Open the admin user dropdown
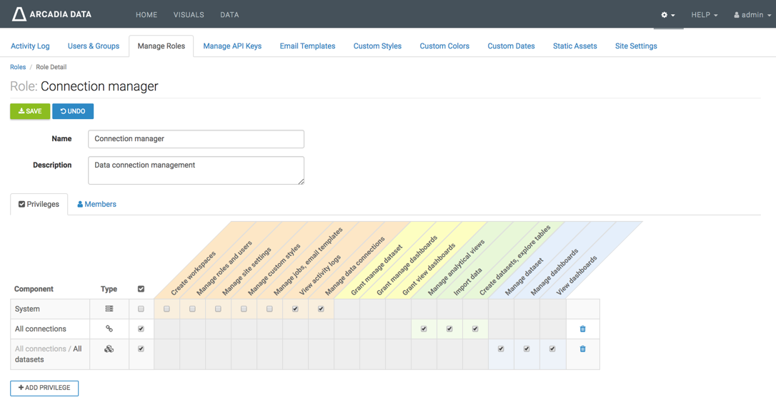The width and height of the screenshot is (776, 405). (x=752, y=15)
